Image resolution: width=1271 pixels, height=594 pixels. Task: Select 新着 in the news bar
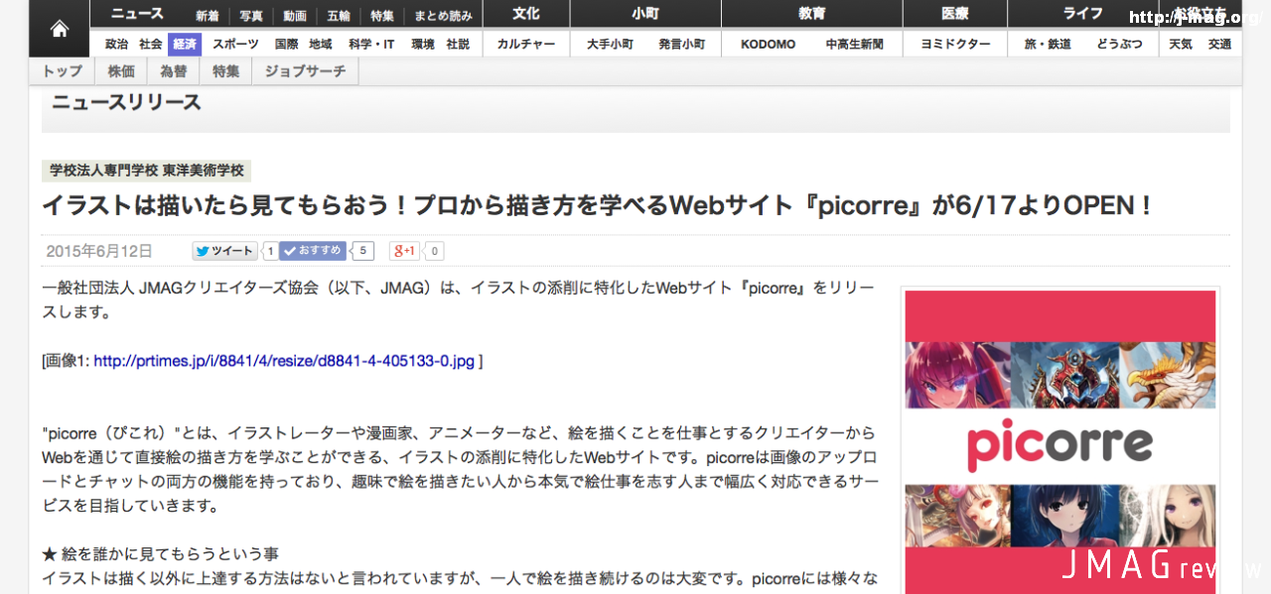pyautogui.click(x=208, y=16)
